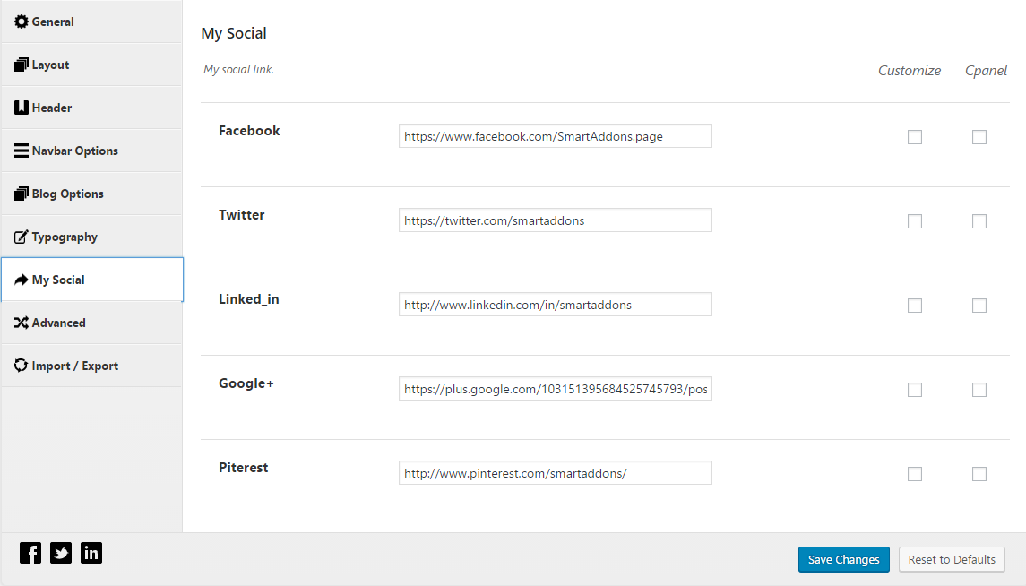Toggle the Cpanel checkbox for Google+

pyautogui.click(x=979, y=390)
